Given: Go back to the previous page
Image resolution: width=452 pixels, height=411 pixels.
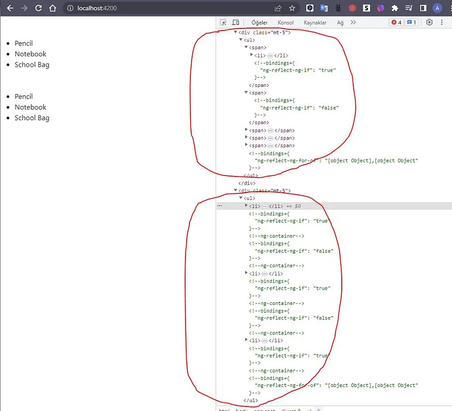Looking at the screenshot, I should pyautogui.click(x=10, y=8).
